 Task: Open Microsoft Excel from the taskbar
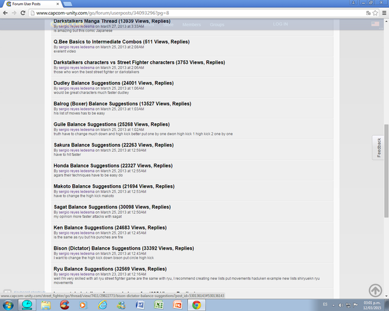click(159, 305)
